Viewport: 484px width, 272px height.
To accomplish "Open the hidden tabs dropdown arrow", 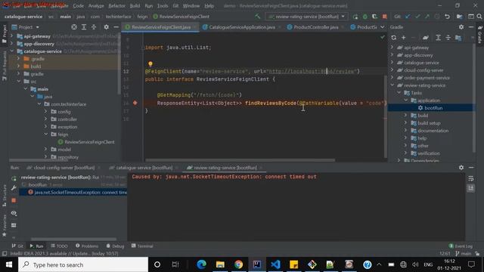I will (x=383, y=27).
